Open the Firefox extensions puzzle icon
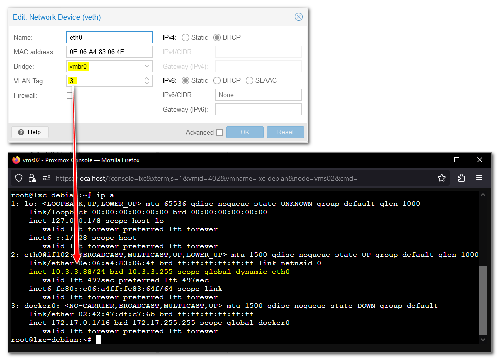 [461, 178]
